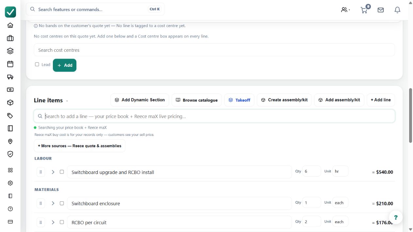Open the shield check icon in sidebar
Screen dimensions: 413x232
pos(10,154)
